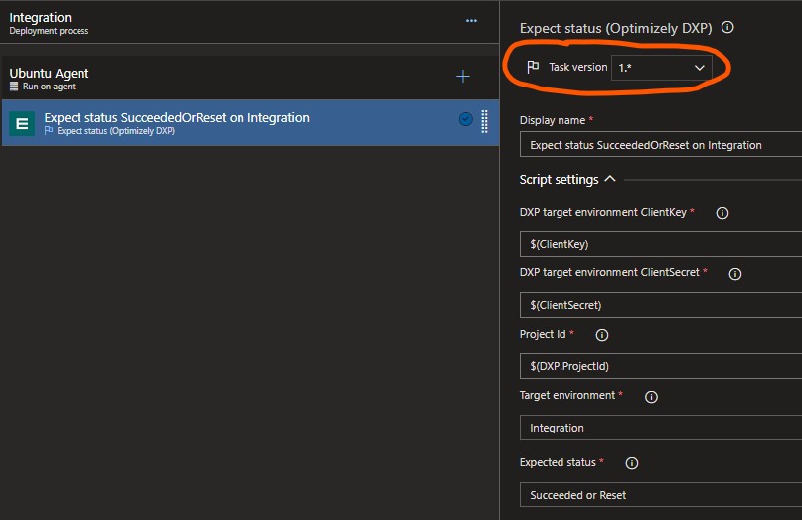Open the Expected status Succeeded or Reset dropdown
This screenshot has height=520, width=802.
click(661, 495)
